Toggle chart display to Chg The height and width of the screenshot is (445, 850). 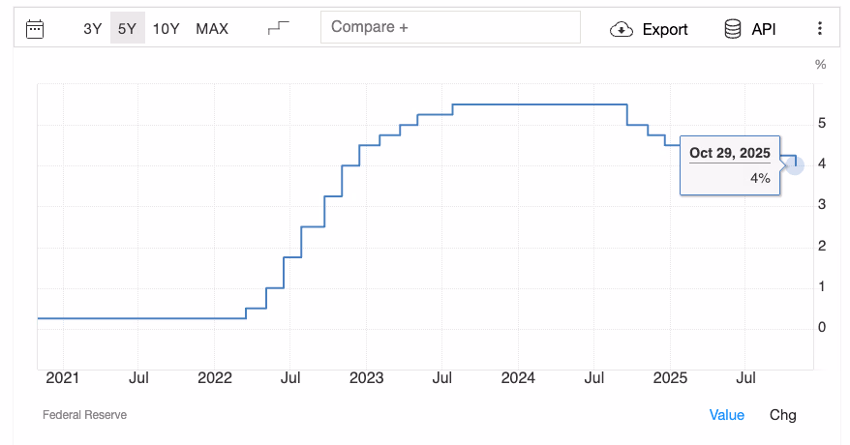(782, 414)
